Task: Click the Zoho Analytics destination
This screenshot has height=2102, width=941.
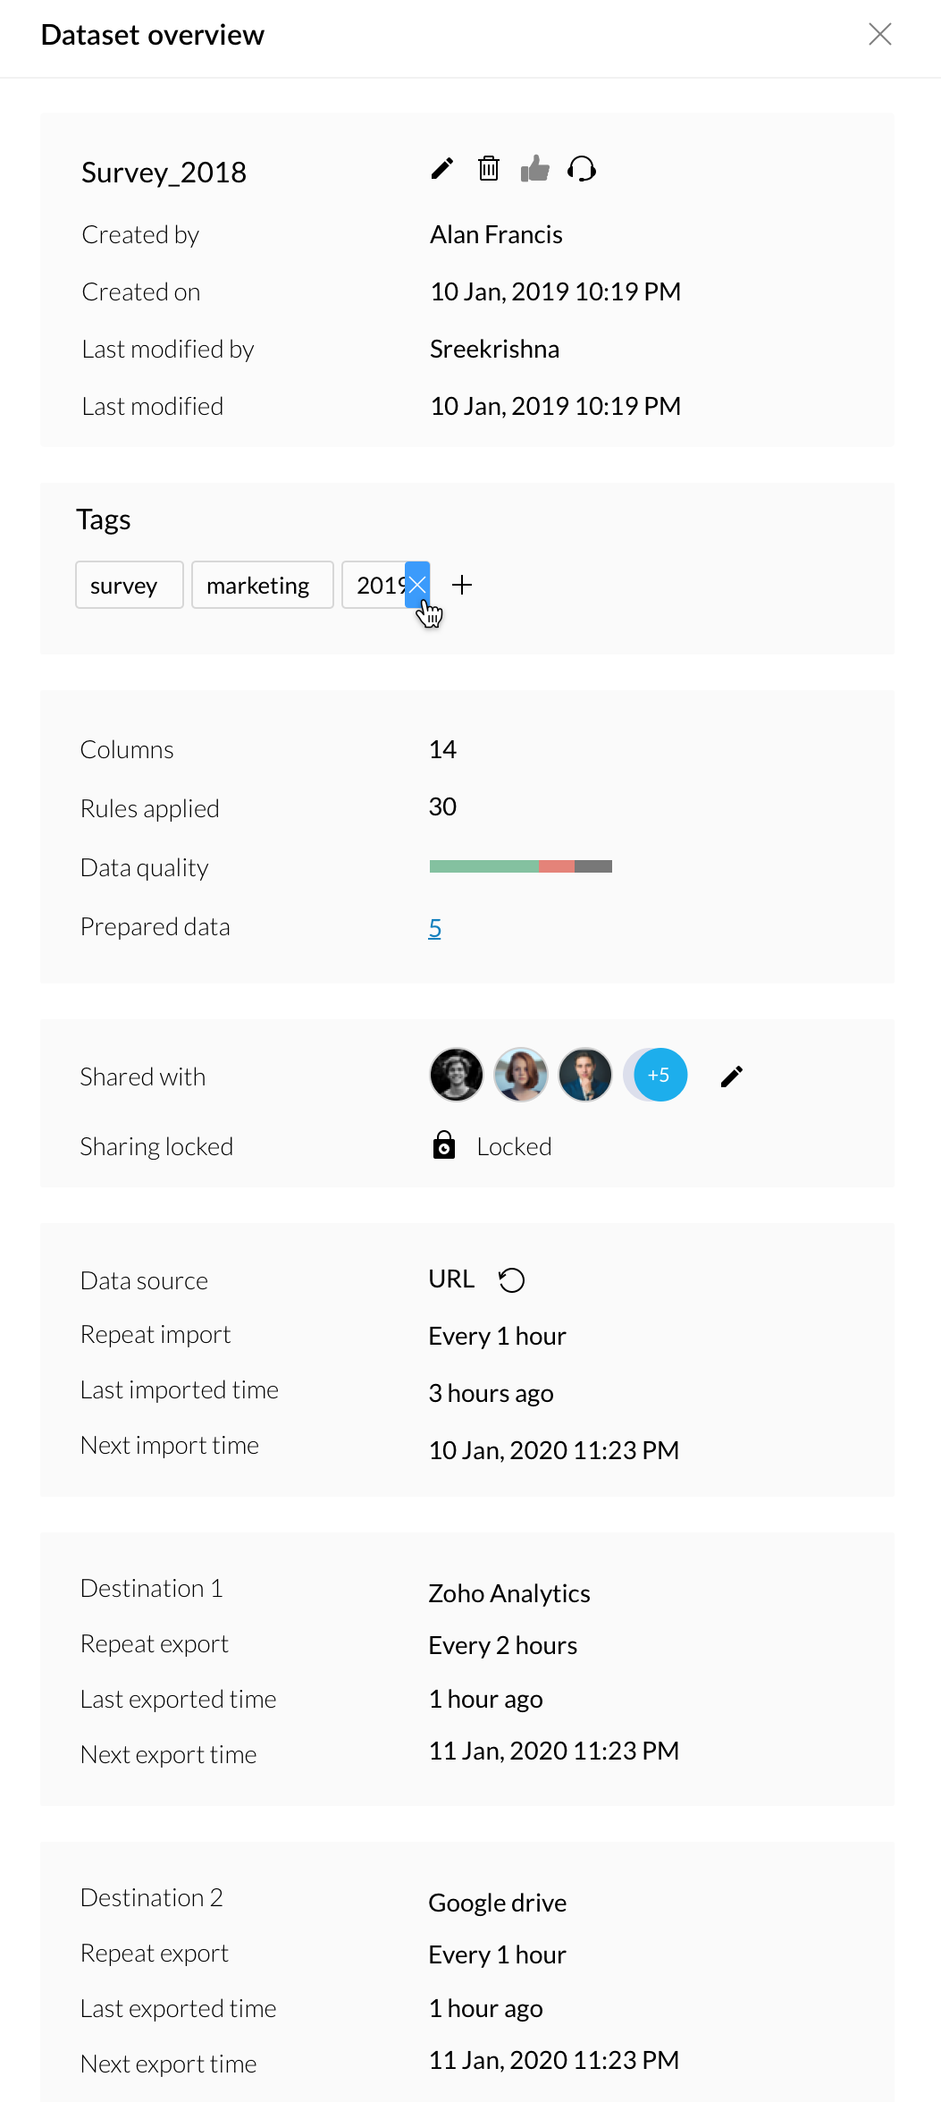Action: (x=509, y=1593)
